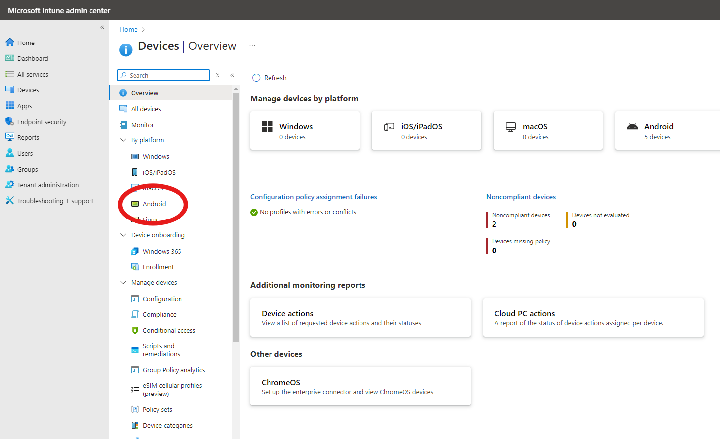Screen dimensions: 720x439
Task: Click the Home breadcrumb link
Action: tap(129, 29)
